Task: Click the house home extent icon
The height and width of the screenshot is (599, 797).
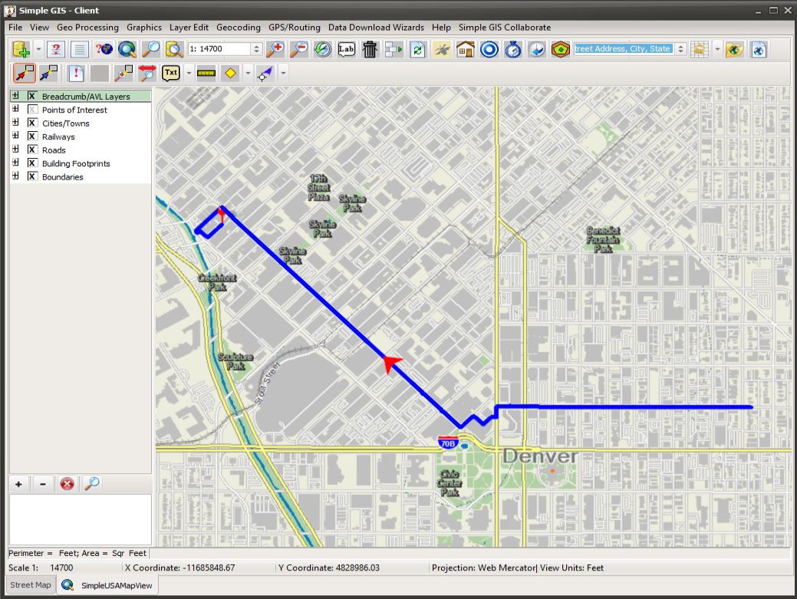Action: [x=466, y=49]
